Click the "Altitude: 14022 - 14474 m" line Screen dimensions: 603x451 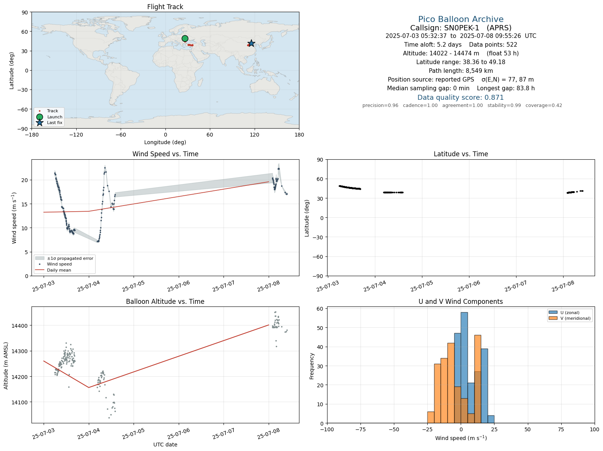tap(461, 53)
